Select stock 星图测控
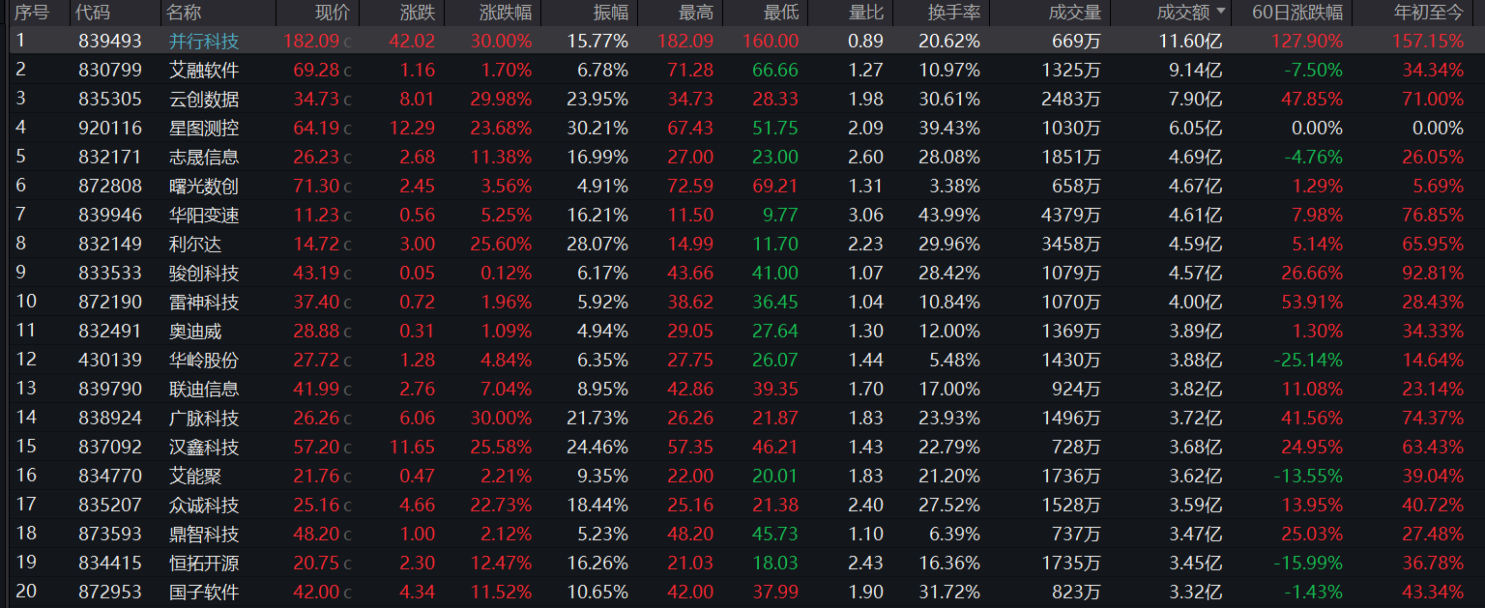Viewport: 1485px width, 608px height. pyautogui.click(x=204, y=128)
